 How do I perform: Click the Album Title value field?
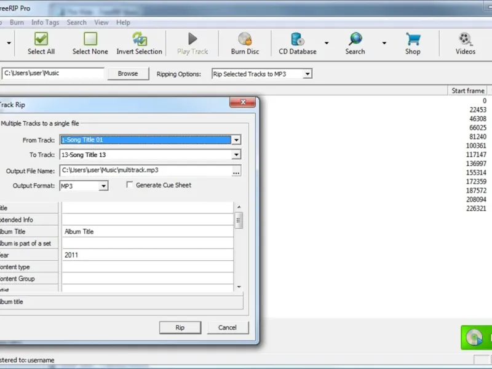(148, 232)
